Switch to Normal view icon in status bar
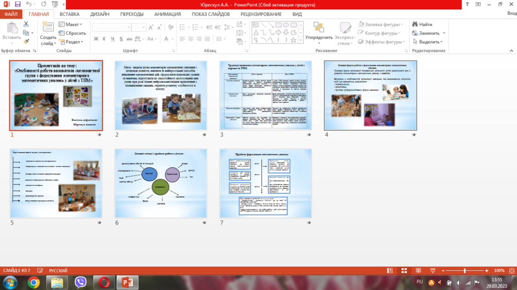Image resolution: width=517 pixels, height=290 pixels. (x=390, y=271)
